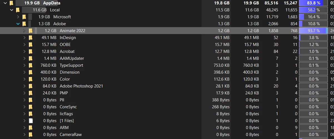Click the Local folder icon
The image size is (334, 139).
18,10
